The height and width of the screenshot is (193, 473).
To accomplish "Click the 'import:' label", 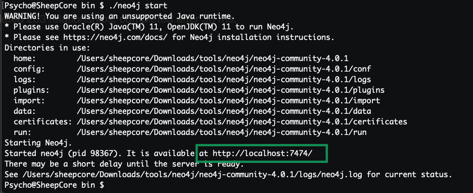I will 29,101.
